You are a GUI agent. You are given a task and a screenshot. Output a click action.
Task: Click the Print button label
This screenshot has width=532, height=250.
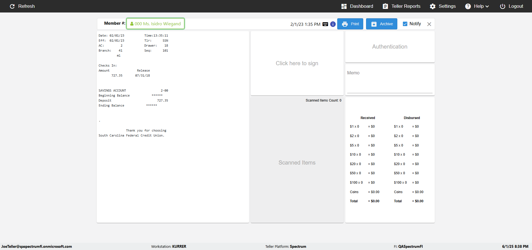point(355,24)
